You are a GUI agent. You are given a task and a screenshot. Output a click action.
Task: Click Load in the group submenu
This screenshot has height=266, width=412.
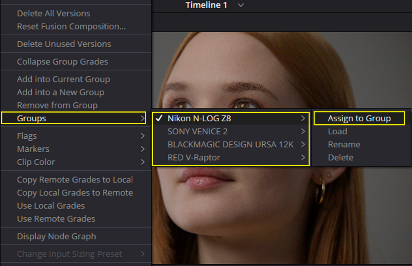point(338,132)
